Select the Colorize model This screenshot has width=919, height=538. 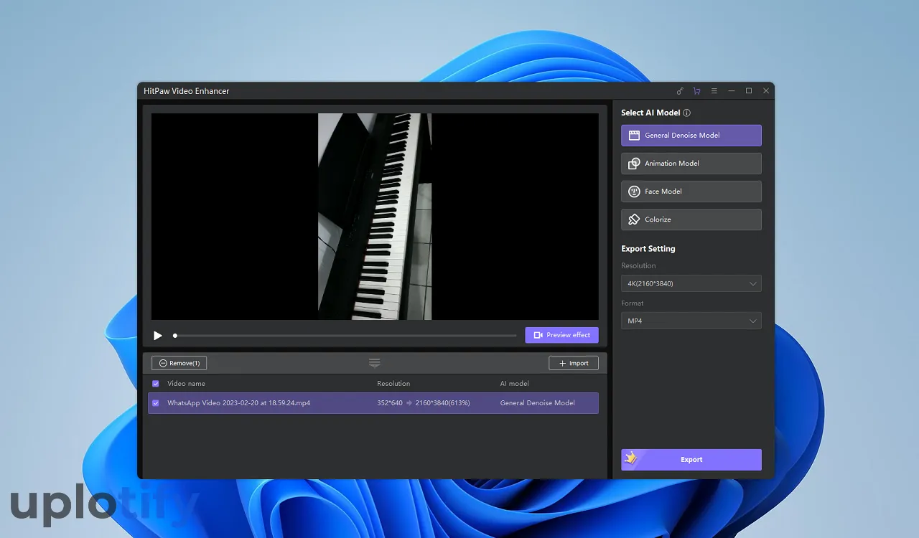pyautogui.click(x=691, y=220)
